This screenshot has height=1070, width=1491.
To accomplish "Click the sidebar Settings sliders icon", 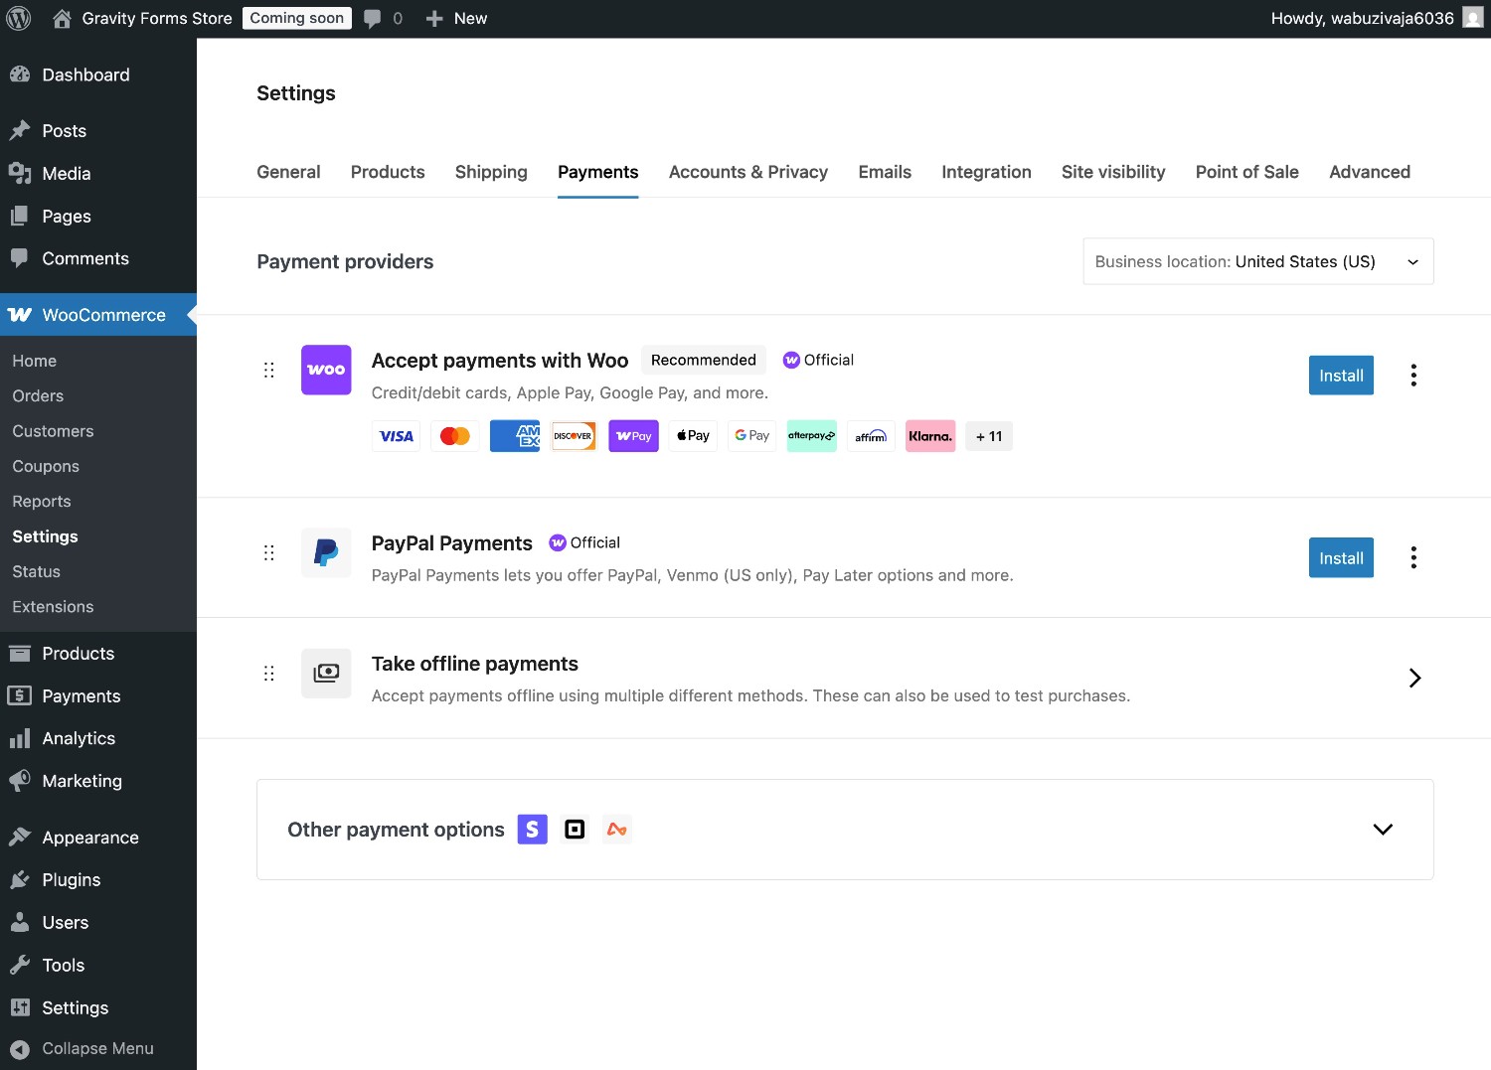I will 20,1007.
